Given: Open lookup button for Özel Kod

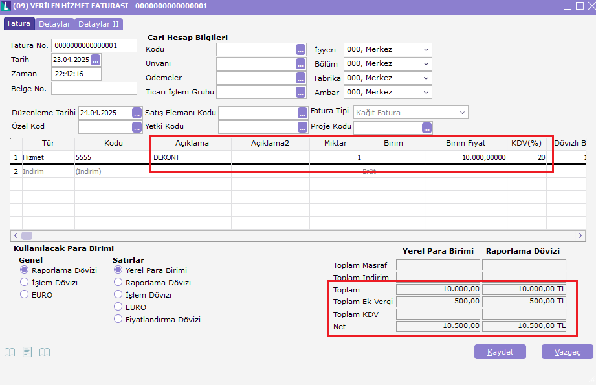Looking at the screenshot, I should click(137, 127).
